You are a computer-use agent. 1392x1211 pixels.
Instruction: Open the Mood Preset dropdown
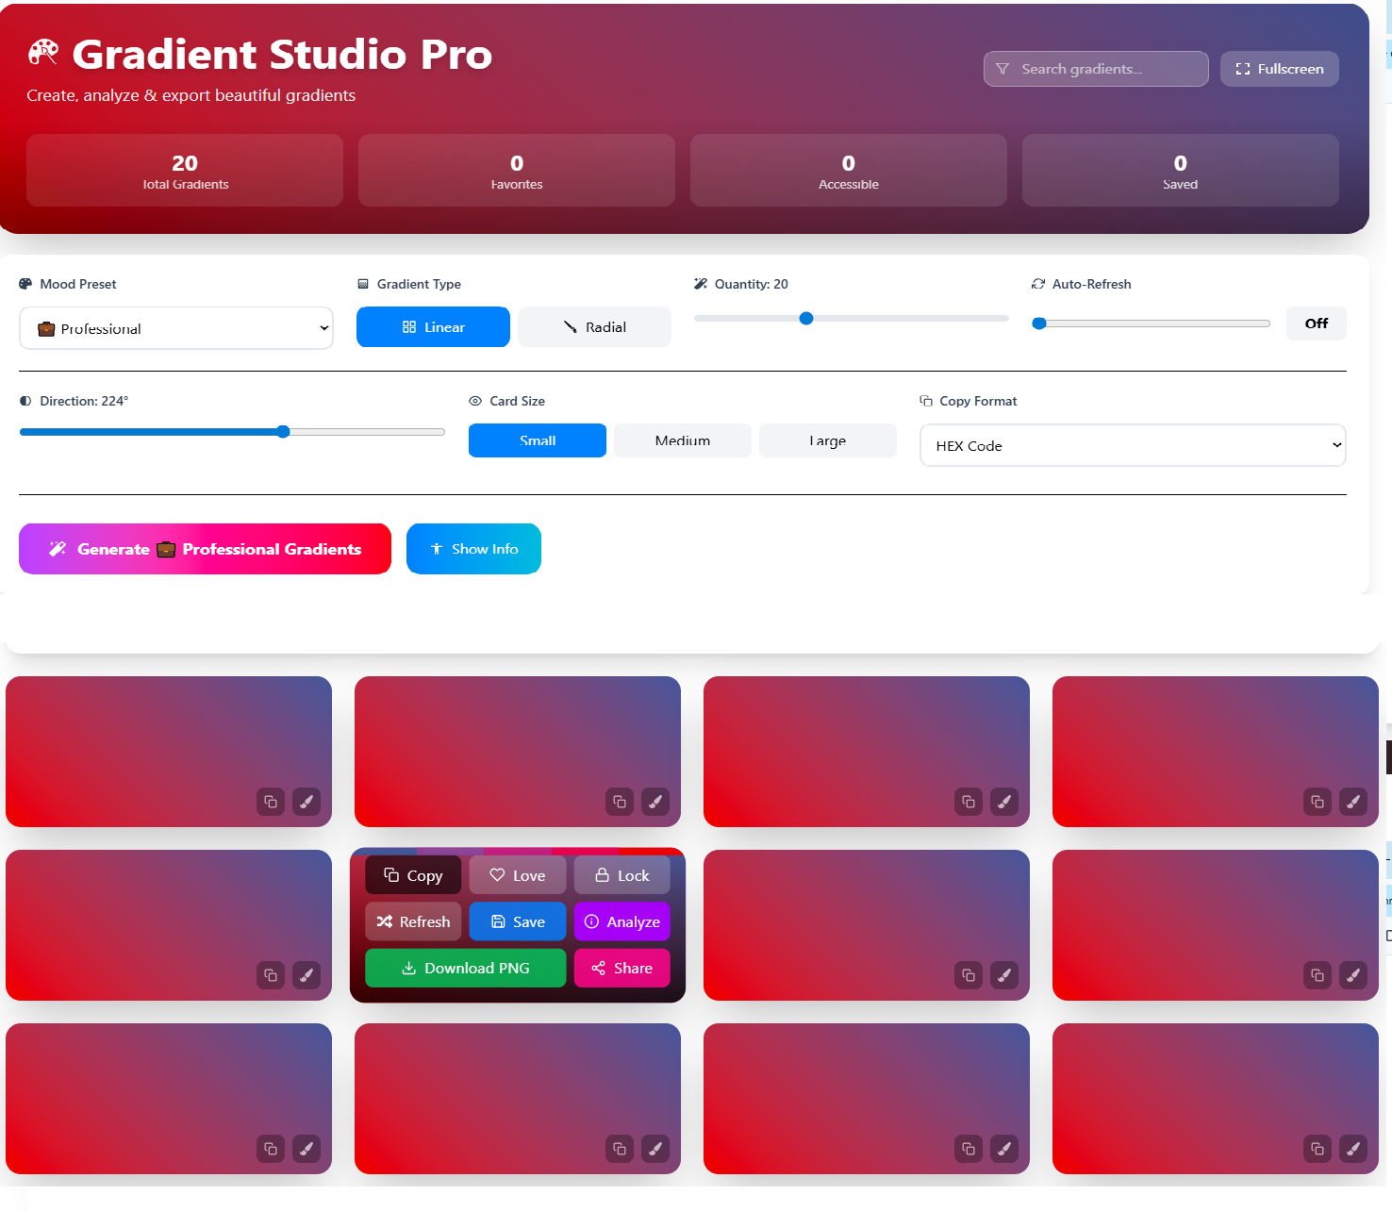pos(175,328)
